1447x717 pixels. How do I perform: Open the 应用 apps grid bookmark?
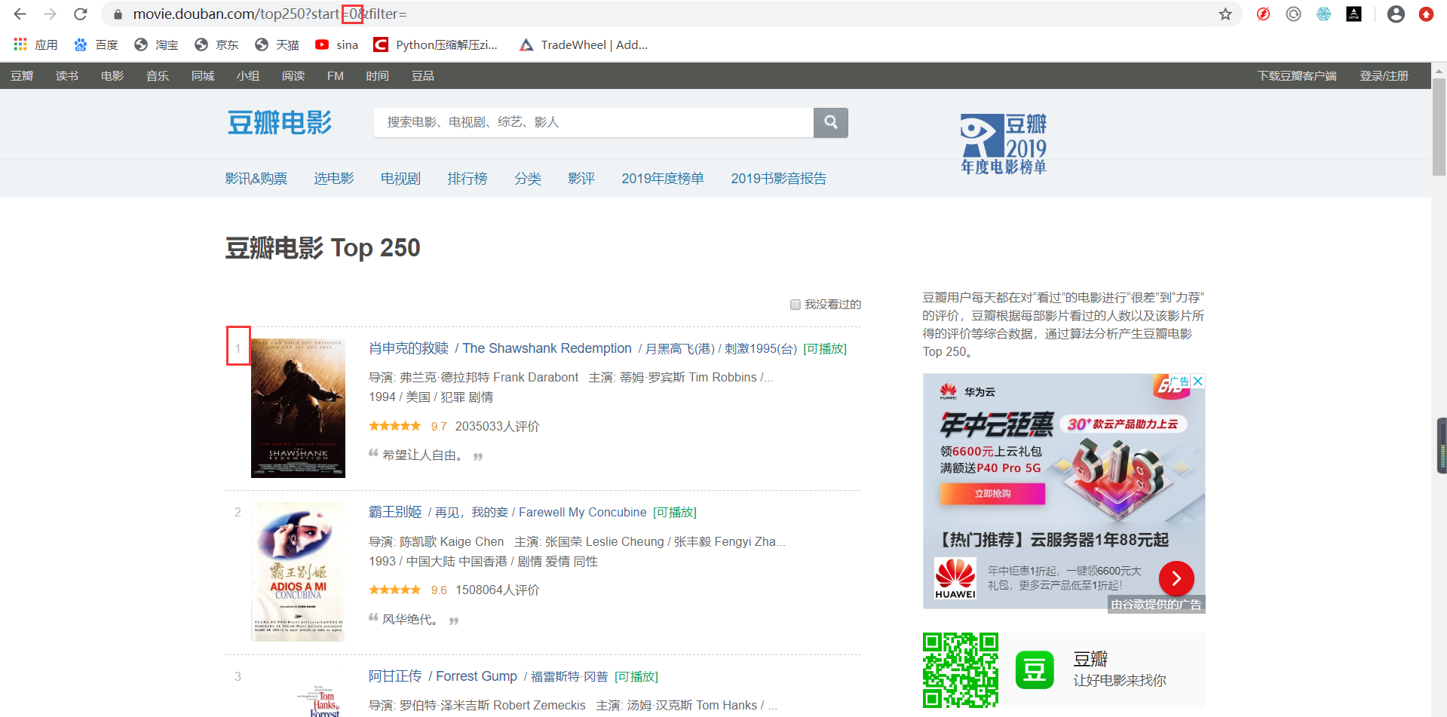[x=35, y=44]
